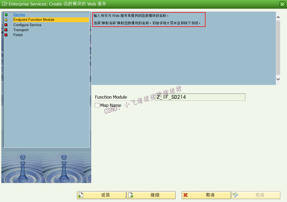Click the red X icon on 取消 button
Viewport: 287px width, 202px height.
tap(185, 195)
